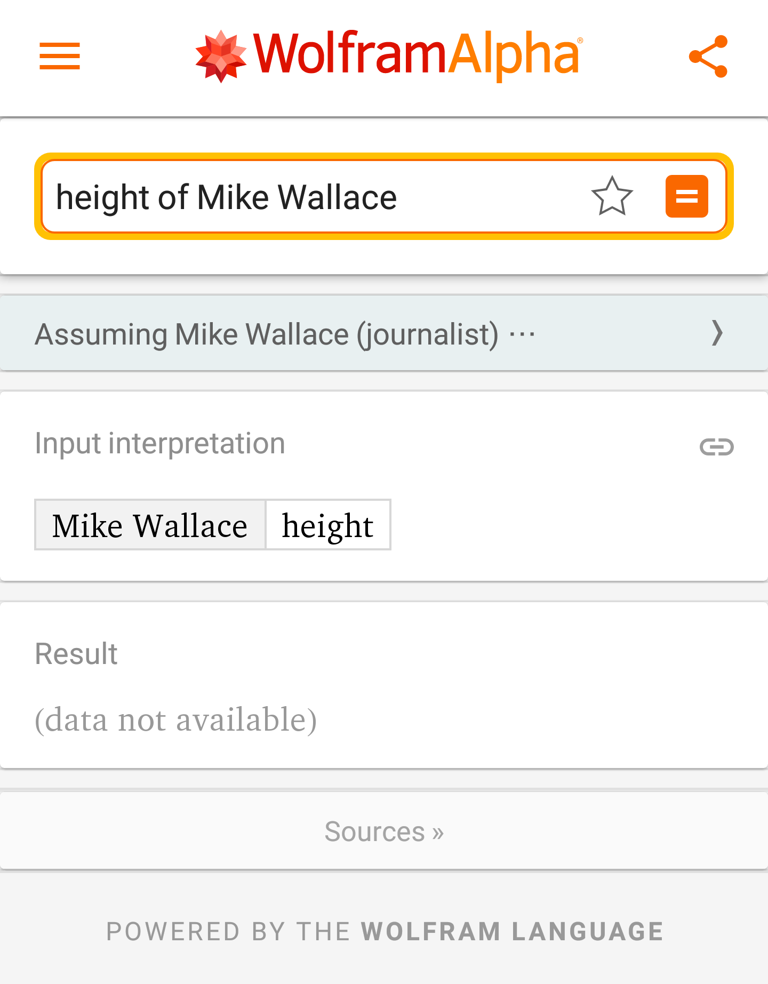Click inside the query input field
The image size is (768, 984).
coord(320,196)
